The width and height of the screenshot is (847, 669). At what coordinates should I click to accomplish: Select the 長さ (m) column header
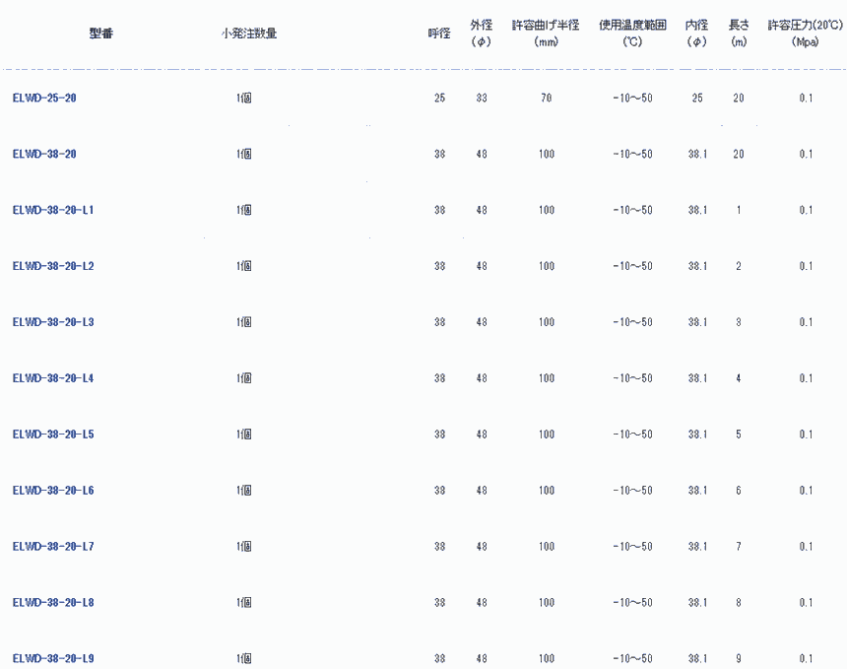(x=739, y=34)
